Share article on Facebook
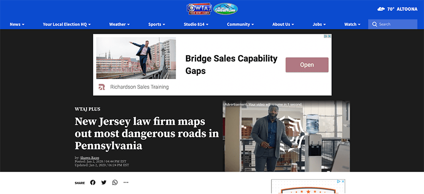Viewport: 424px width, 194px height. pyautogui.click(x=93, y=182)
